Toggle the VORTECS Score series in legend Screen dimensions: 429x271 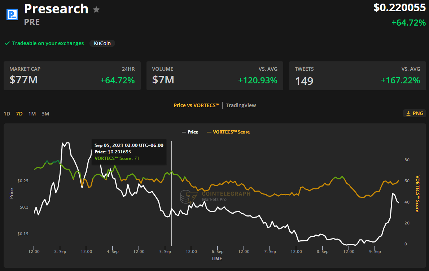228,132
